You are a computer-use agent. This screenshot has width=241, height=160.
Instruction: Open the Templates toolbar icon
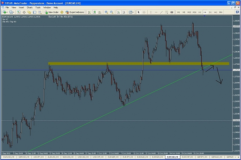coord(130,12)
